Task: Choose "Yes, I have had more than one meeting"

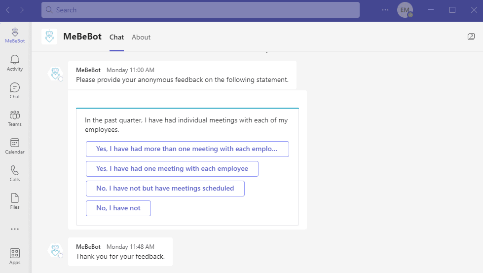Action: (x=187, y=149)
